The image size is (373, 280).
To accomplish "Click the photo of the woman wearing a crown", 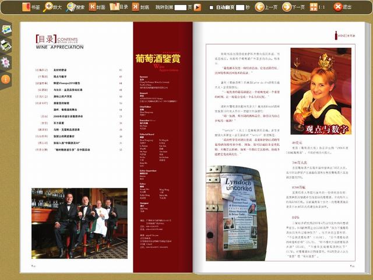I will [321, 91].
